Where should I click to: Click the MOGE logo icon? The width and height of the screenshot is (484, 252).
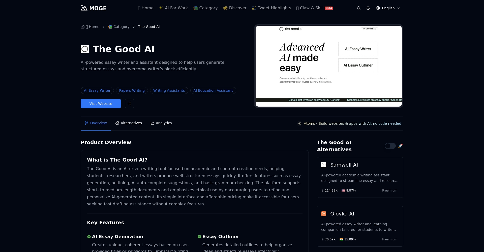[84, 8]
